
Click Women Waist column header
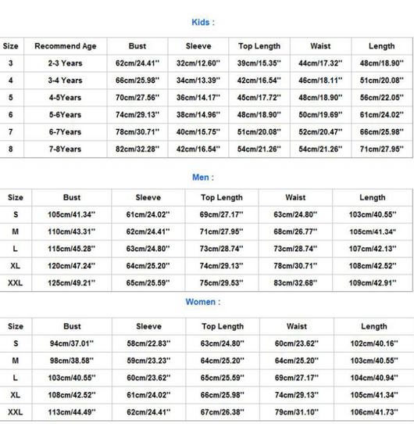coord(297,326)
